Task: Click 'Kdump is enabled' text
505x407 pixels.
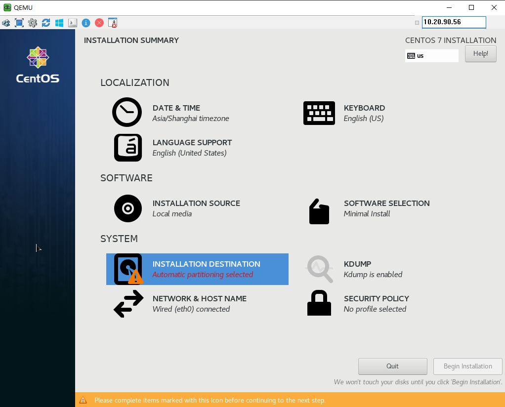Action: (x=373, y=275)
